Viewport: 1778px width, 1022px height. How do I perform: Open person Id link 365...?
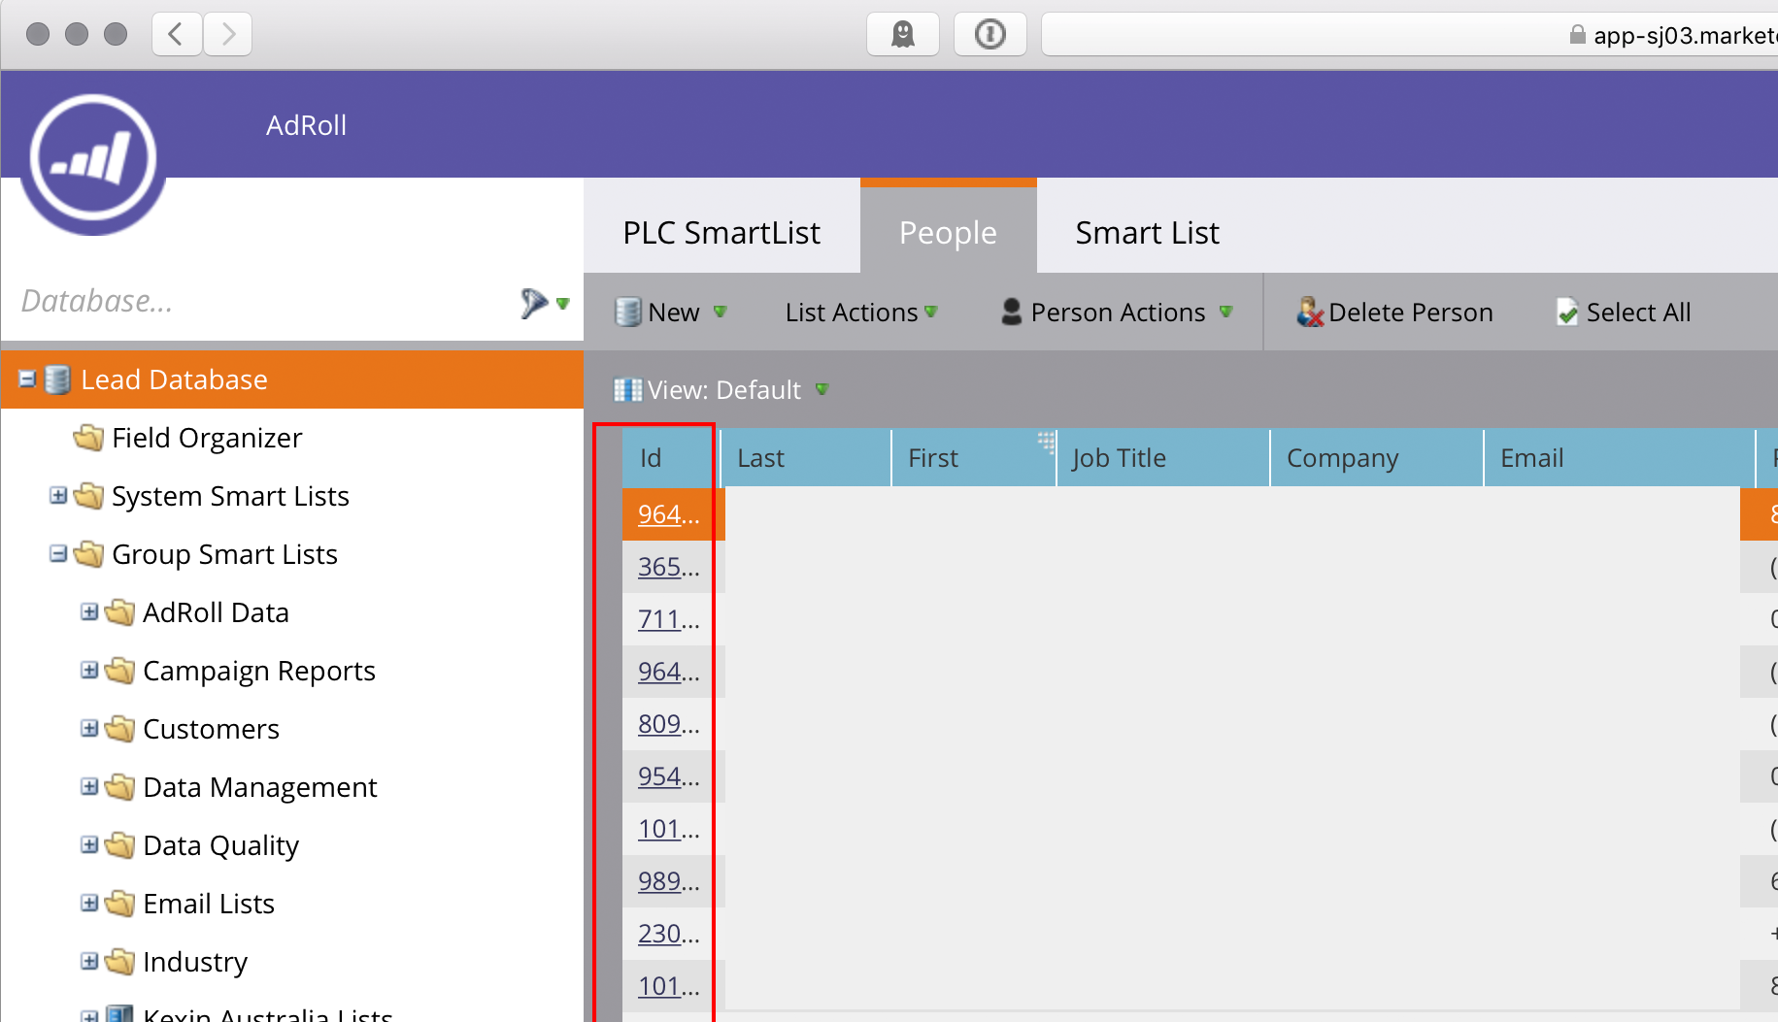pyautogui.click(x=668, y=567)
